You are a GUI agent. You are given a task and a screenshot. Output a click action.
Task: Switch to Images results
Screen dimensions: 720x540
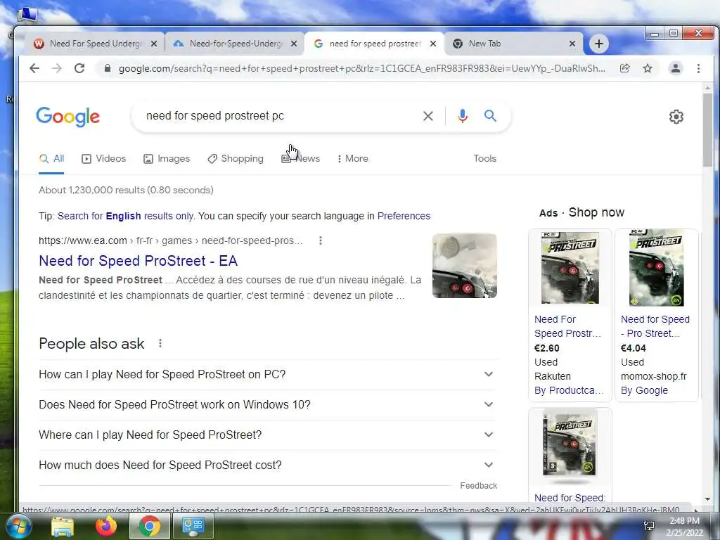point(167,158)
